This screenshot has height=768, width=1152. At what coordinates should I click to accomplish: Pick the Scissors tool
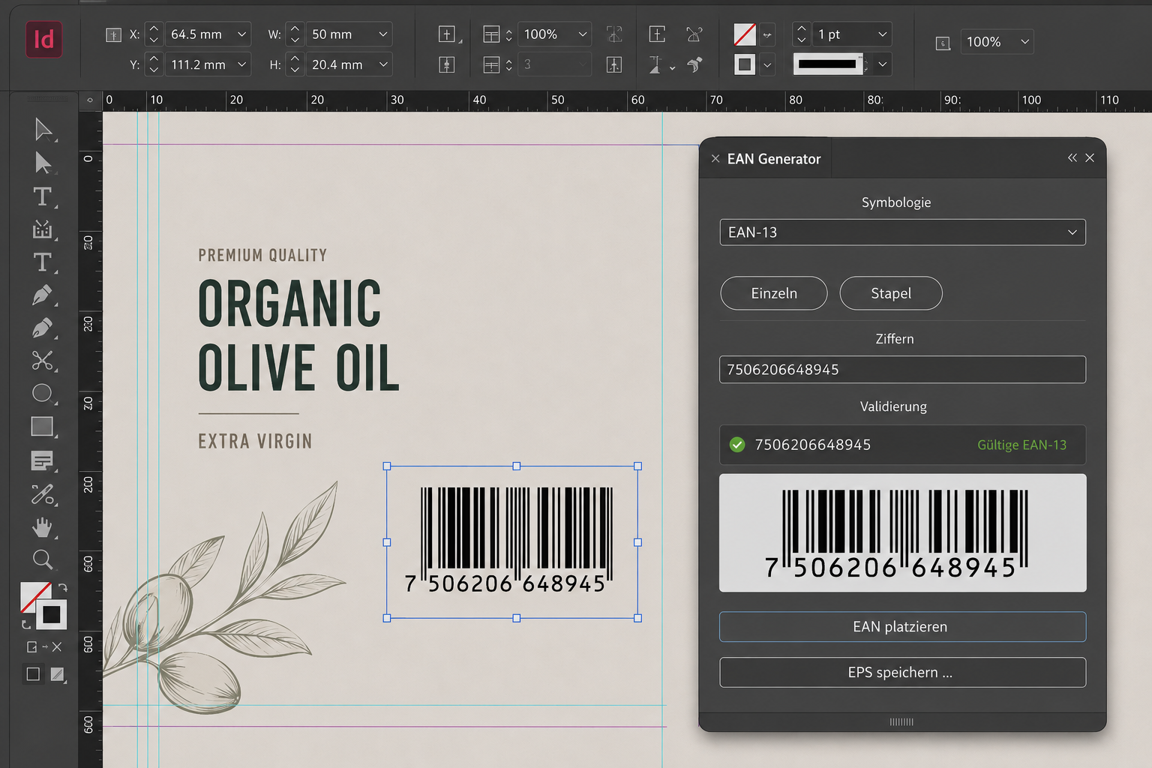[x=43, y=361]
